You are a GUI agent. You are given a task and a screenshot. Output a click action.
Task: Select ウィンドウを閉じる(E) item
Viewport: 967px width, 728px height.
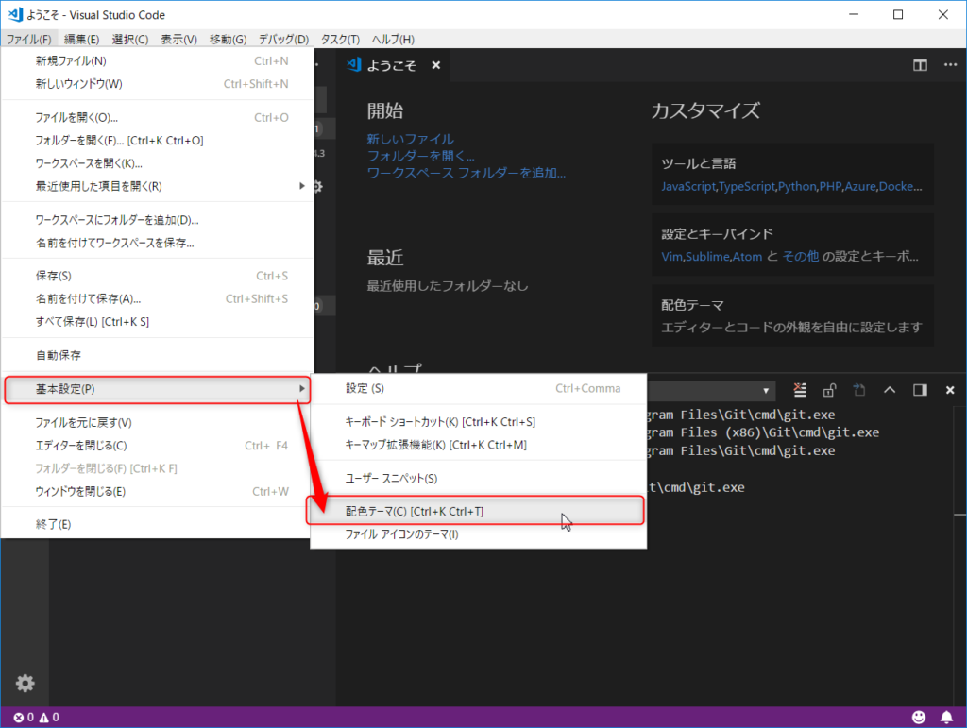(158, 491)
